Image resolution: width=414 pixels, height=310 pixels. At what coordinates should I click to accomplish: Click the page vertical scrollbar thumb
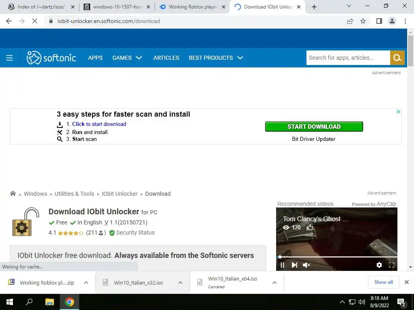click(410, 50)
